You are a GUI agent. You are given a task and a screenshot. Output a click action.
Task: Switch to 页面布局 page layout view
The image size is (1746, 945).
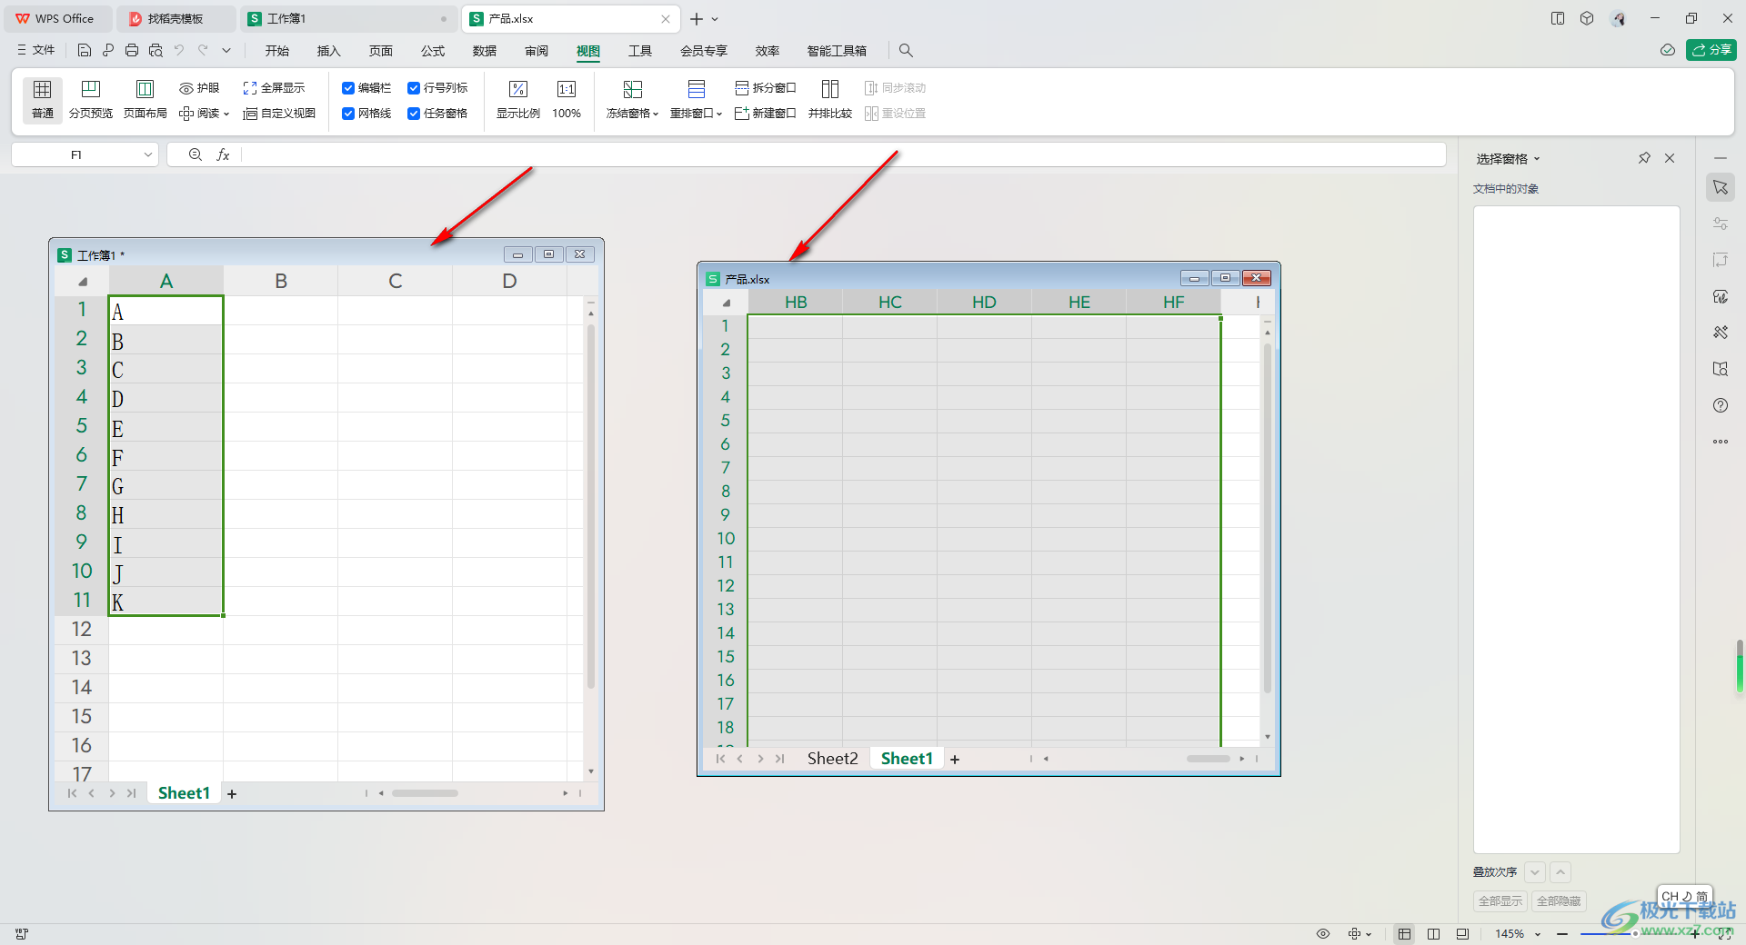[145, 99]
